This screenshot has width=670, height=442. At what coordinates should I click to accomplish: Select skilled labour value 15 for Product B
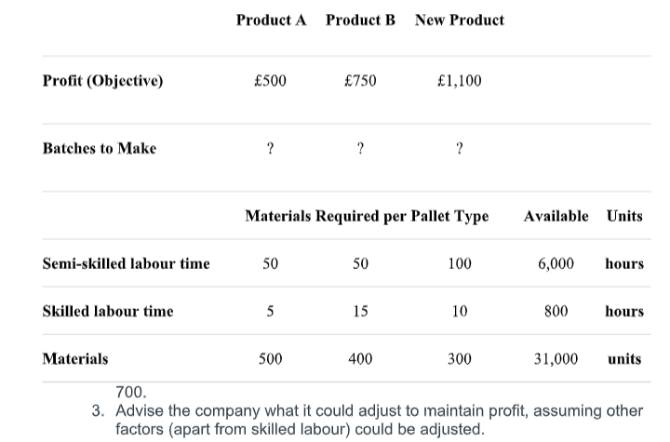(360, 311)
